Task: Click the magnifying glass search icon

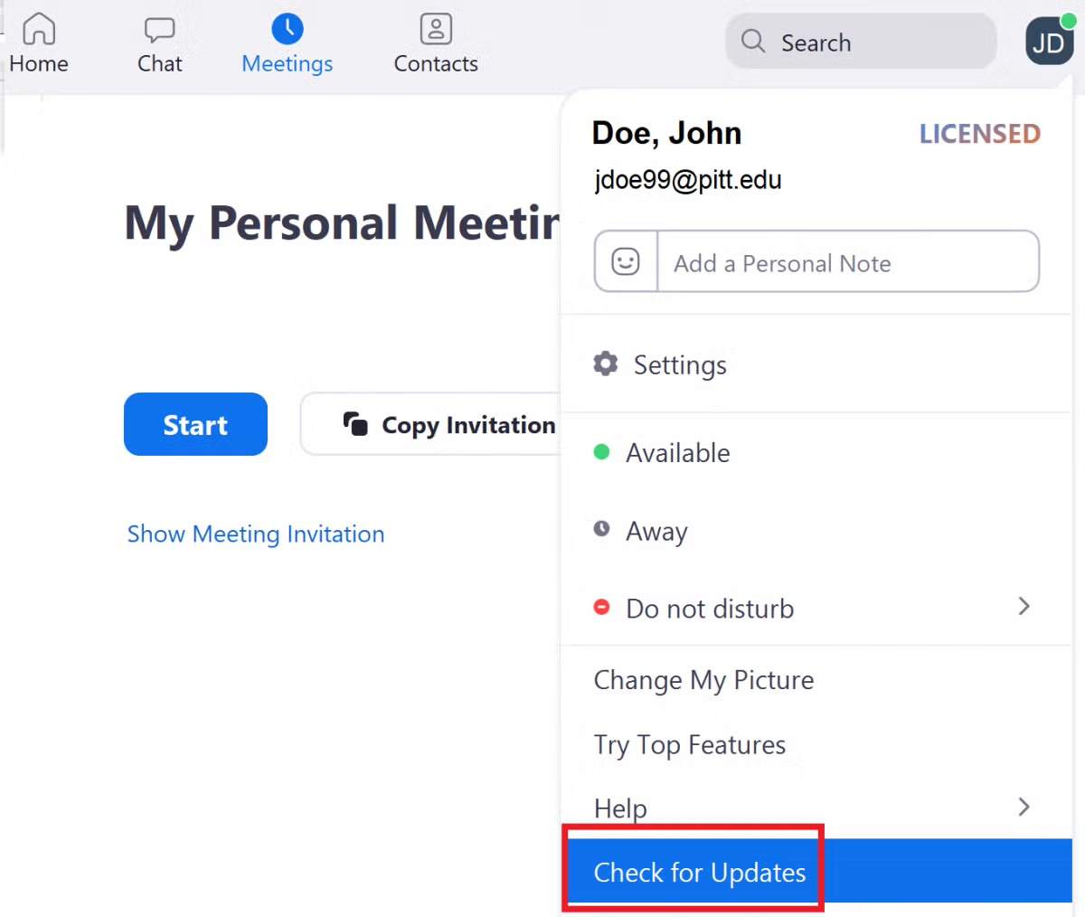Action: point(753,42)
